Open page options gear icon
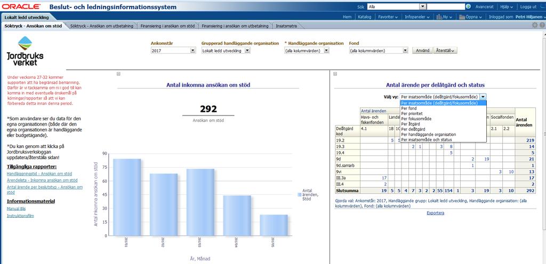This screenshot has height=264, width=546. (535, 25)
